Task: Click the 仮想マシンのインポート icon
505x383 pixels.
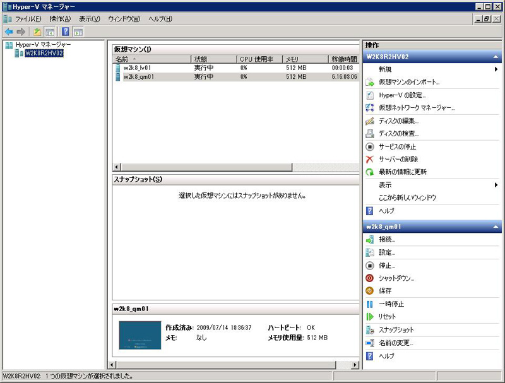Action: (x=370, y=82)
